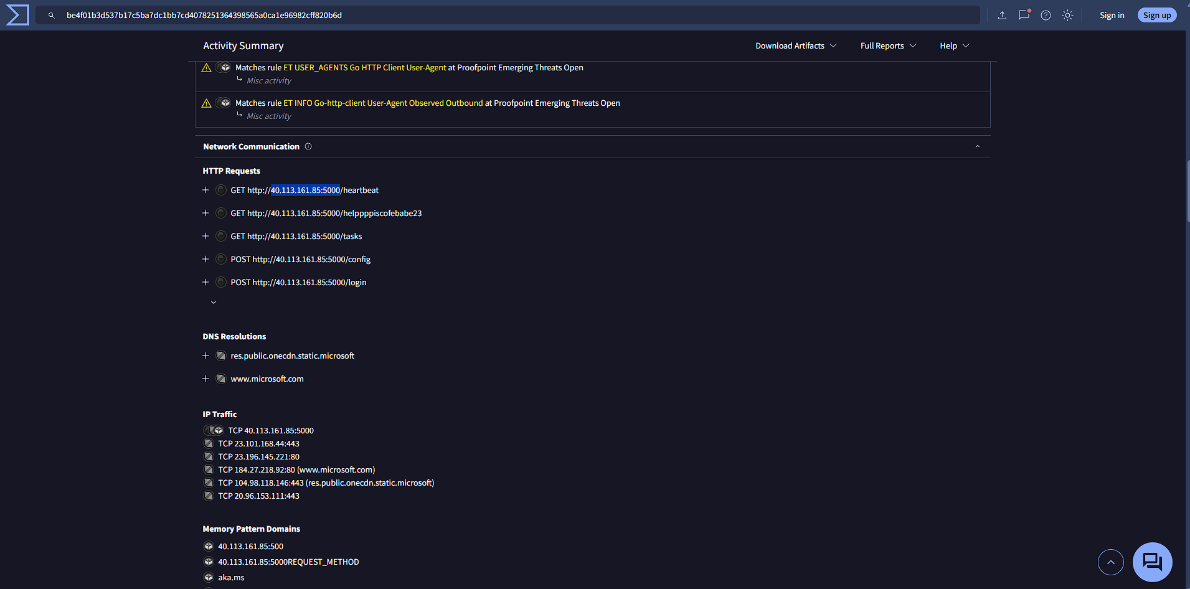Click the scroll-to-top arrow button
The image size is (1190, 589).
coord(1110,562)
